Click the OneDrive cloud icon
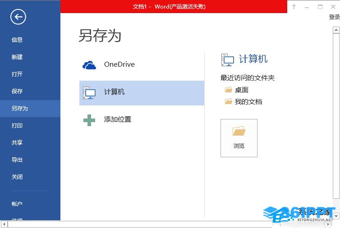 pyautogui.click(x=89, y=65)
